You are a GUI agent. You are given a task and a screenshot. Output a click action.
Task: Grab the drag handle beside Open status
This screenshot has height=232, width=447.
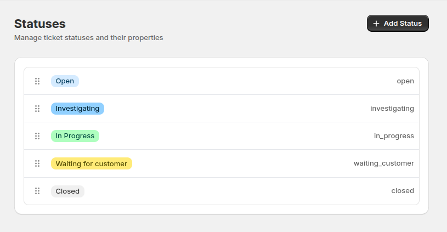(37, 81)
